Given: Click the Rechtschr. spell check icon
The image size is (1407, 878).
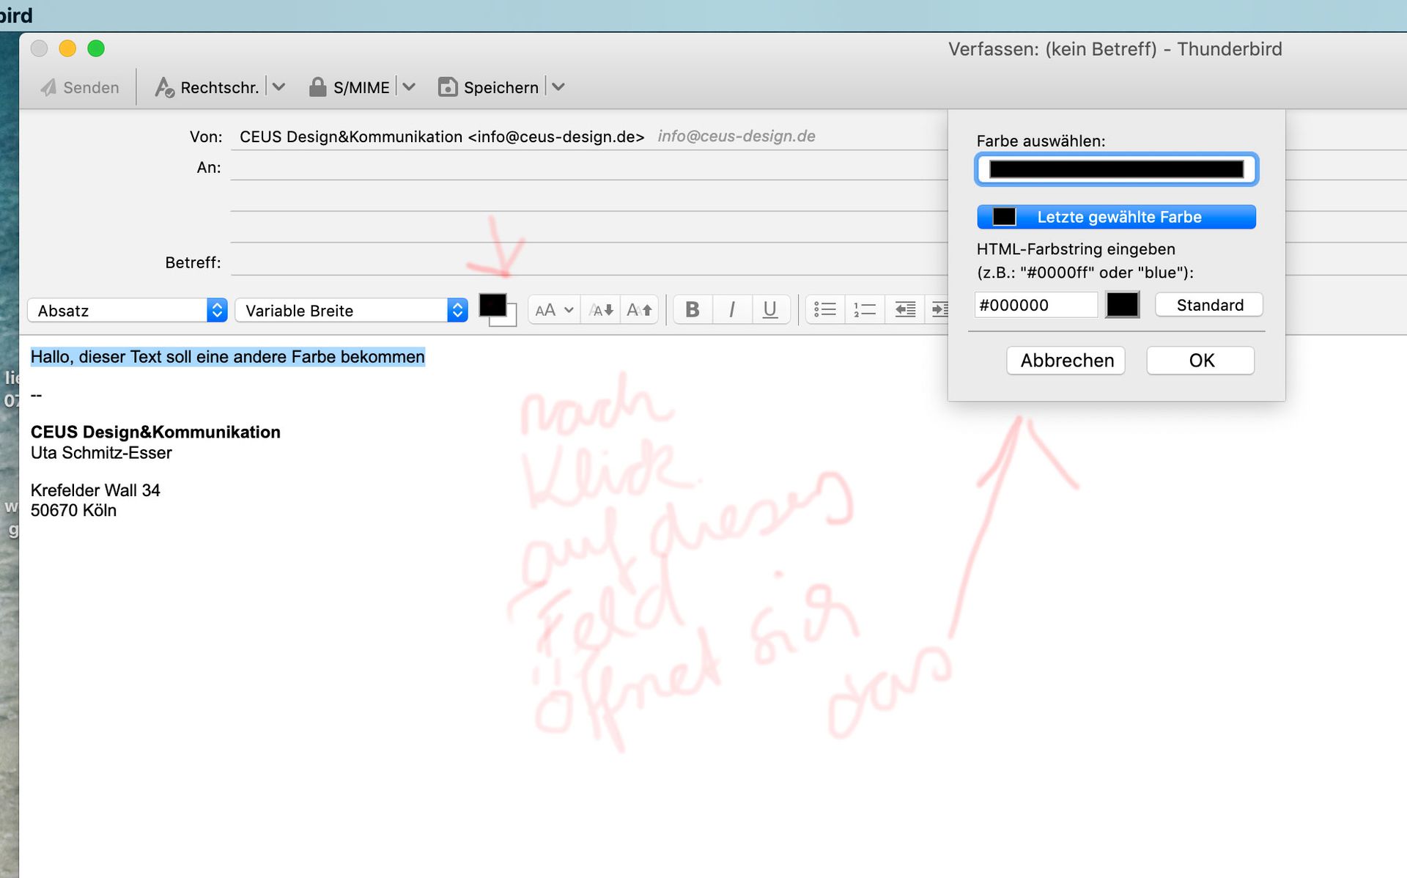Looking at the screenshot, I should click(164, 87).
